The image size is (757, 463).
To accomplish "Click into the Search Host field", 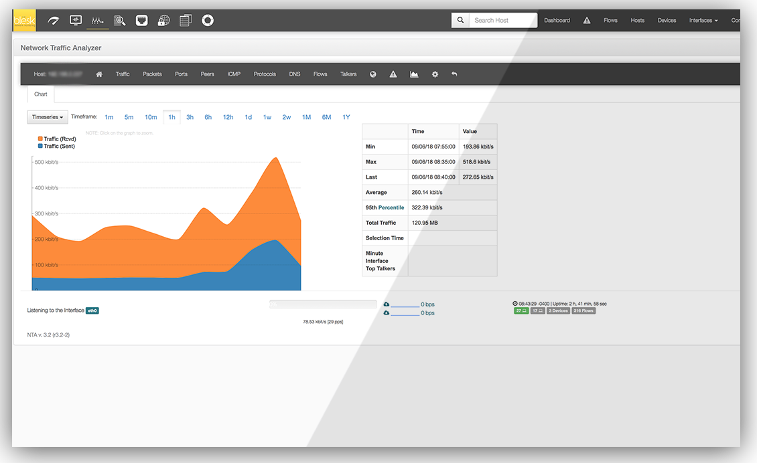I will (x=502, y=21).
